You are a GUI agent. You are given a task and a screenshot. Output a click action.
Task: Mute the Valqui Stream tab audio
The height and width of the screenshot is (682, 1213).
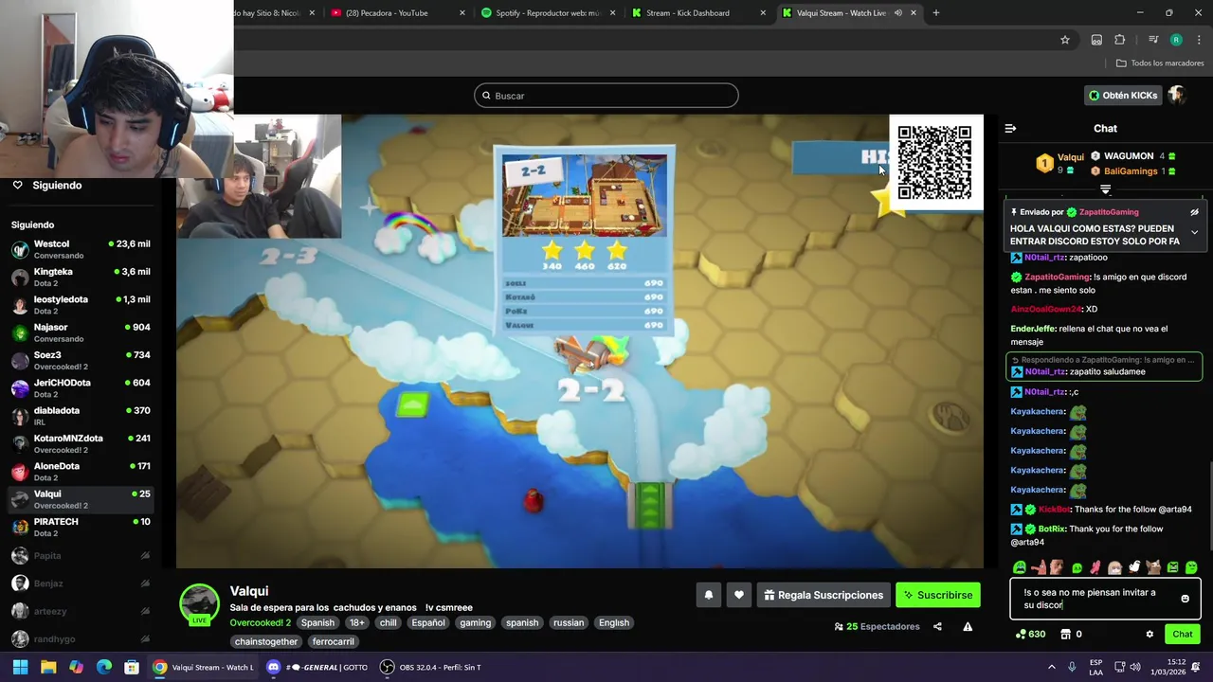897,13
